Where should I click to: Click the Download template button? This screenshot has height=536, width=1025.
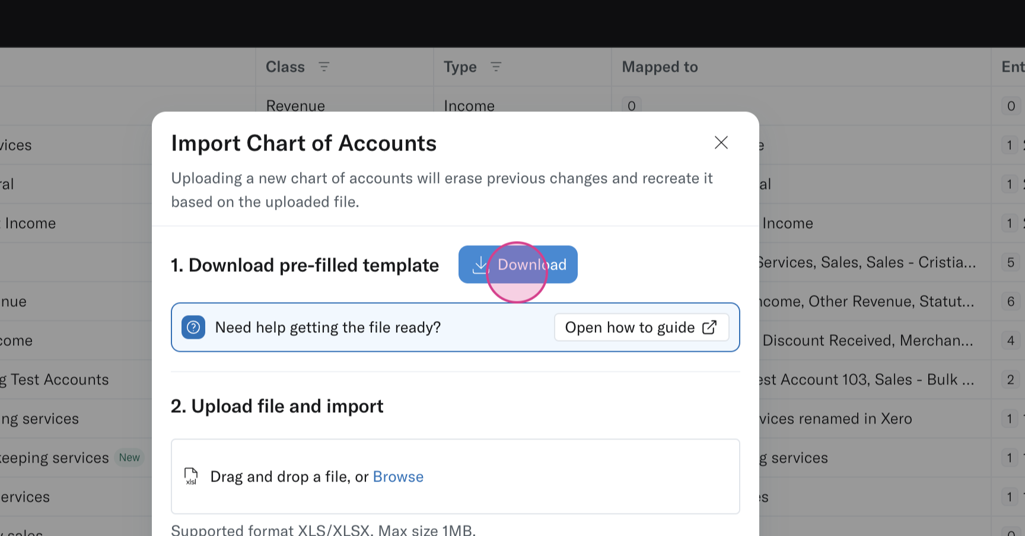coord(518,265)
